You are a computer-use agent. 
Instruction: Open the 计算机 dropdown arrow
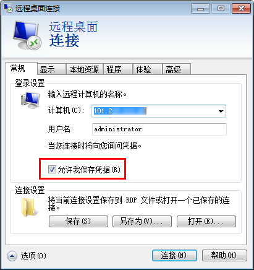click(x=221, y=111)
